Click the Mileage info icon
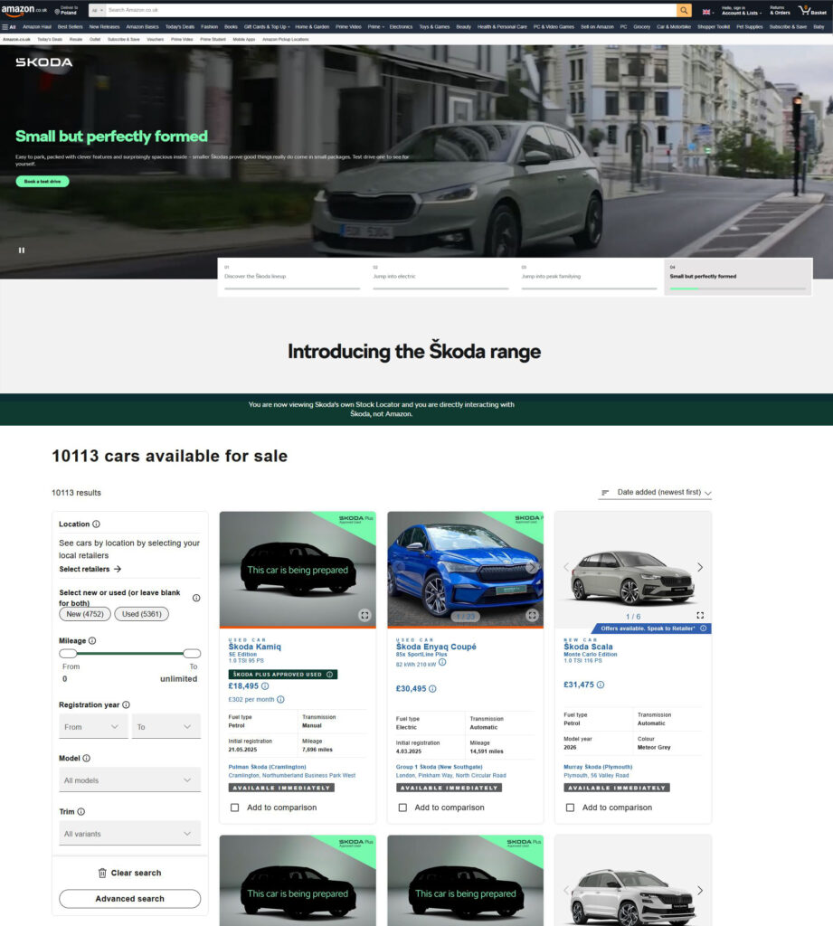Viewport: 833px width, 926px height. tap(92, 641)
